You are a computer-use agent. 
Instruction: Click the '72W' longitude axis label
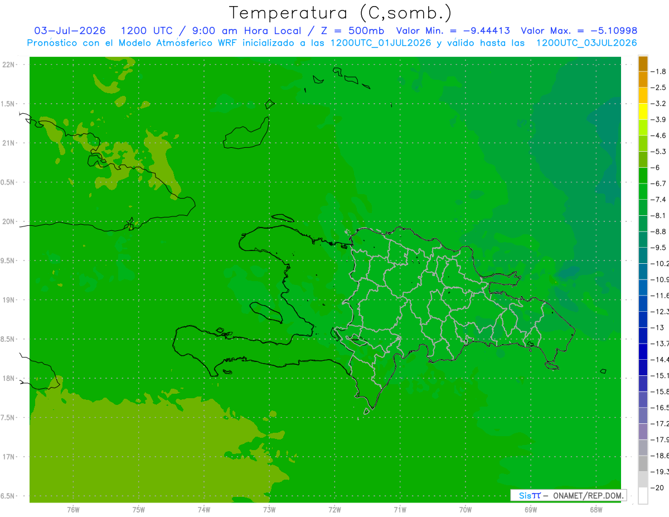coord(335,510)
